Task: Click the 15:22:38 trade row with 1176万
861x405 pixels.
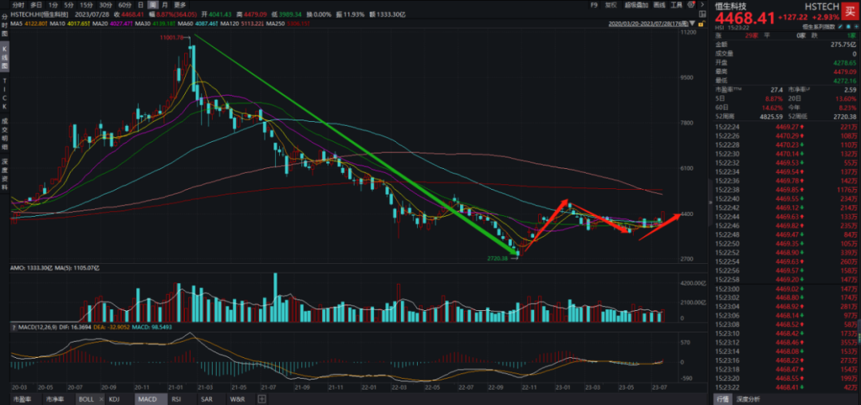Action: click(x=786, y=190)
